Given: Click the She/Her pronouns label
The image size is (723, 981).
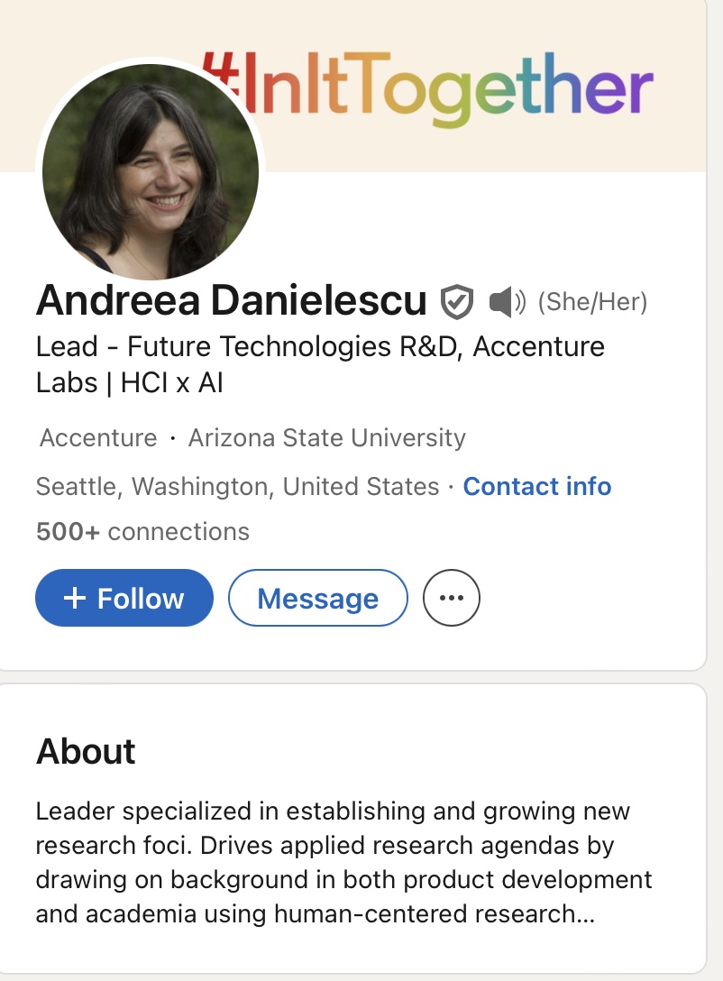Looking at the screenshot, I should tap(593, 301).
